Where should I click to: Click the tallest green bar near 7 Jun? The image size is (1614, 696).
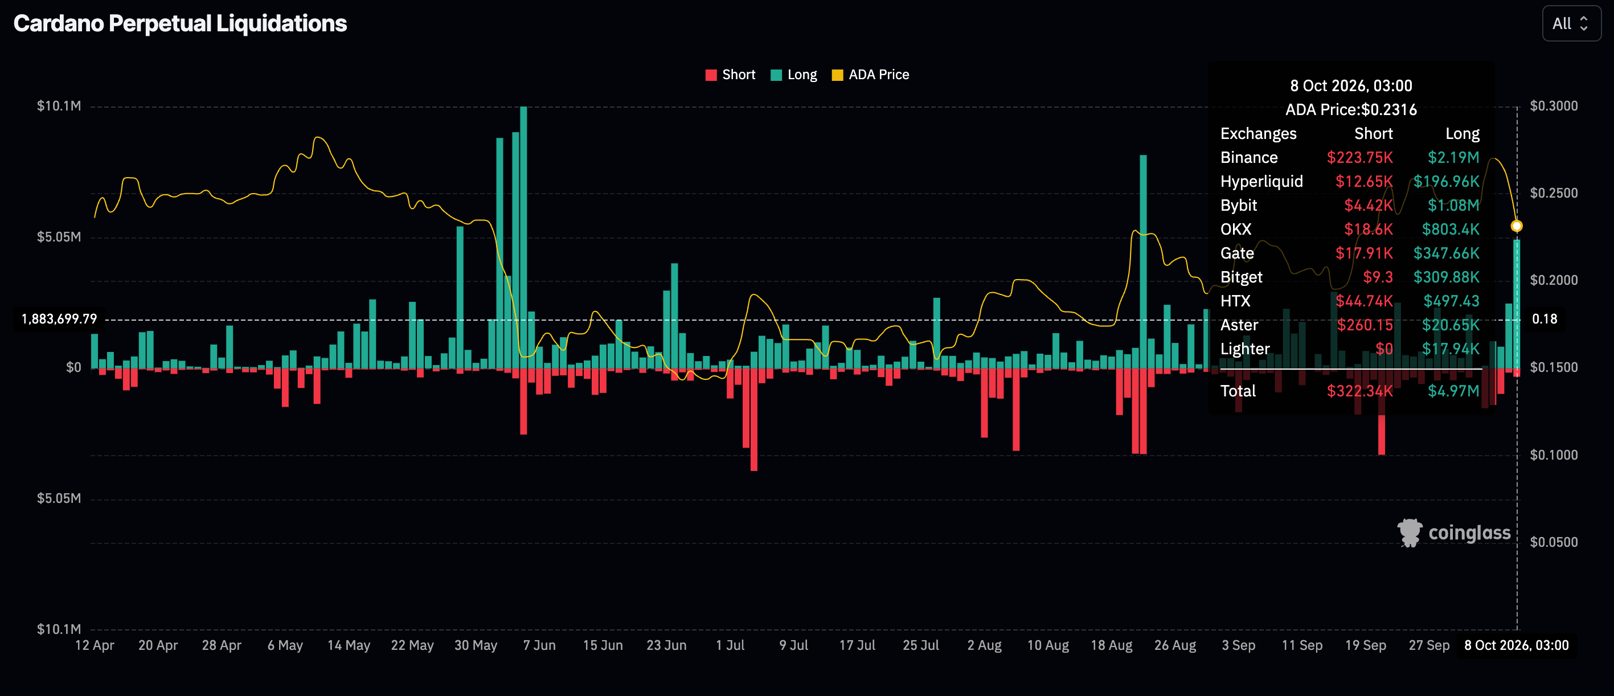pyautogui.click(x=524, y=237)
